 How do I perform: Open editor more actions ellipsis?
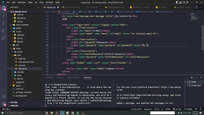pos(200,7)
